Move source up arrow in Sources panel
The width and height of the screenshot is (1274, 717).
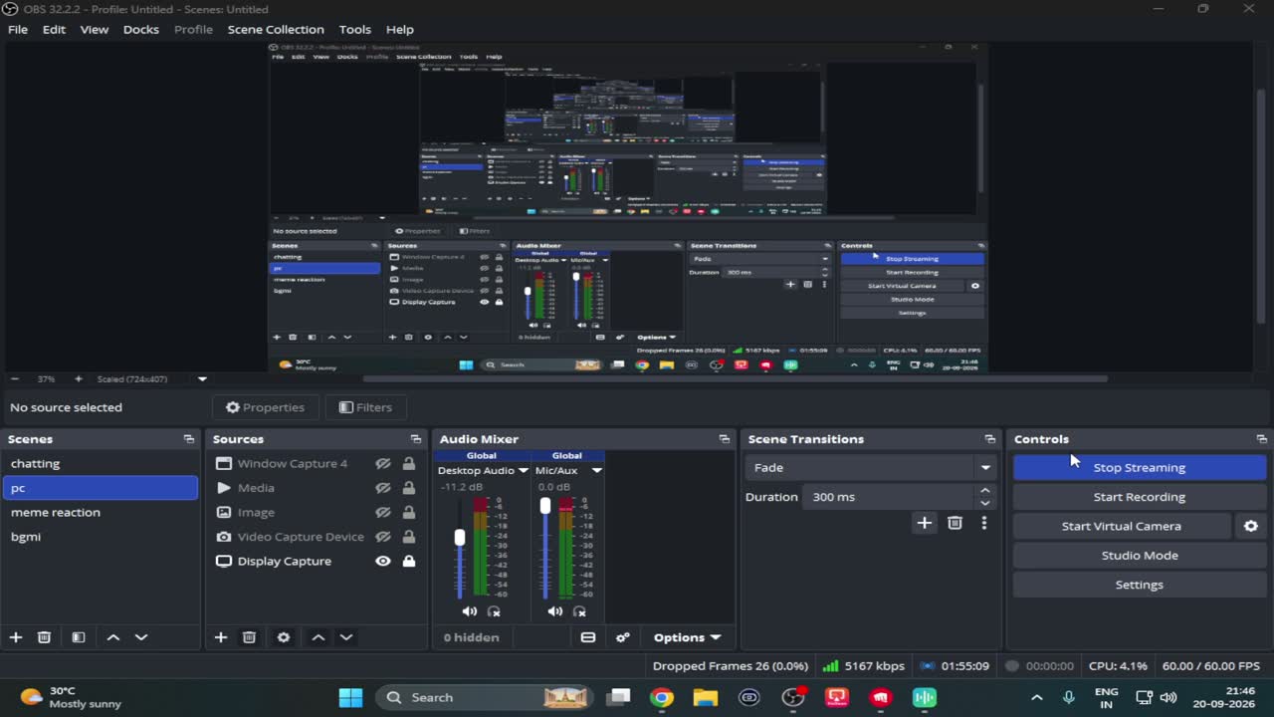point(318,637)
